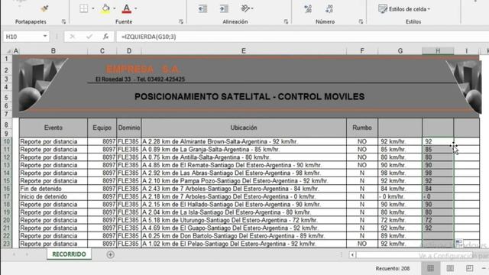Select cell H20 showing 72
This screenshot has height=275, width=489.
click(438, 220)
